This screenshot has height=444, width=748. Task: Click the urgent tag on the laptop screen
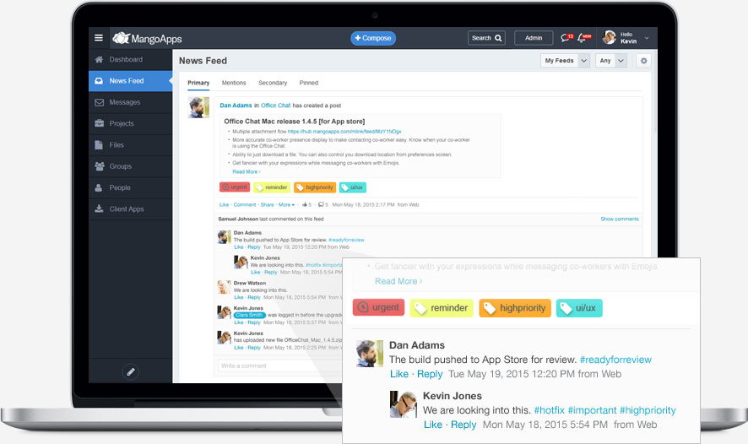235,187
